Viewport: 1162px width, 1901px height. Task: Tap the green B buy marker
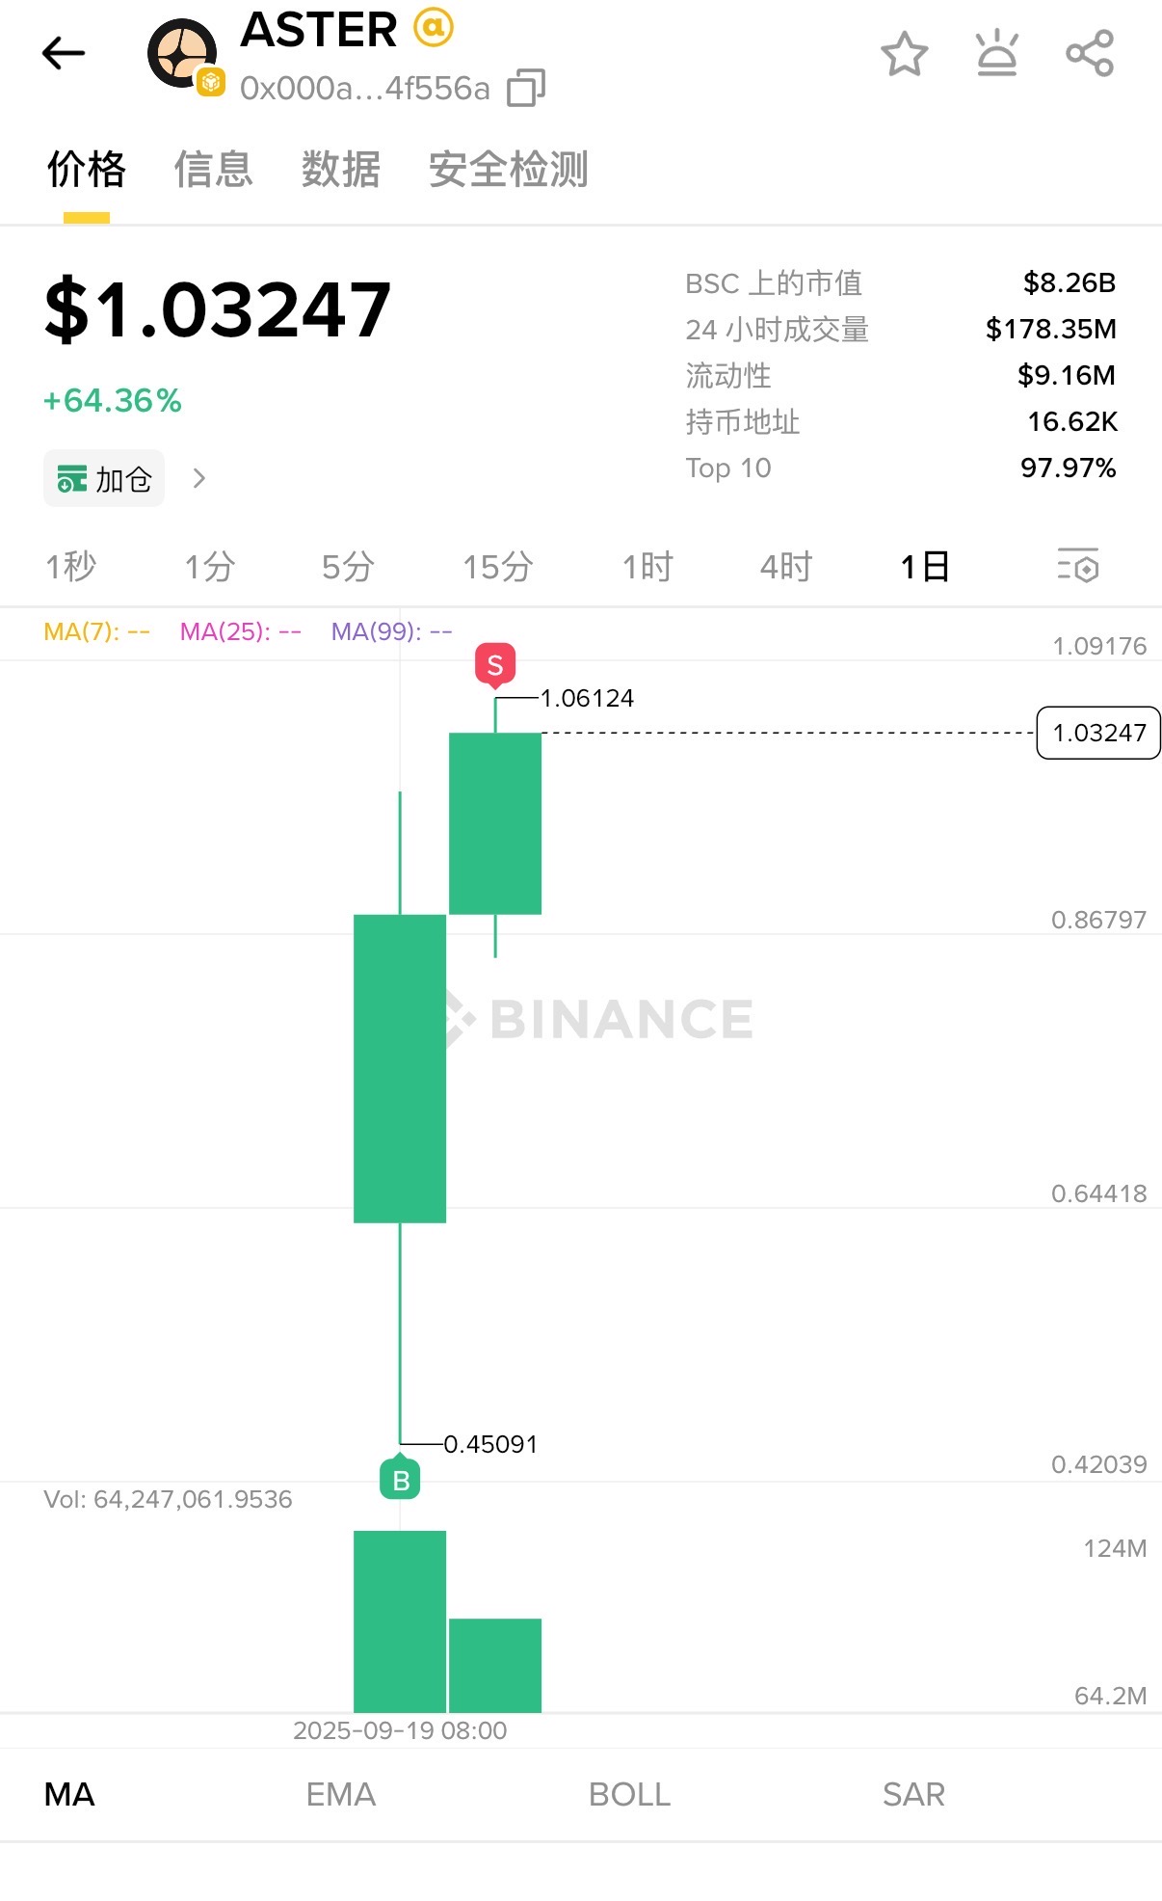tap(401, 1480)
